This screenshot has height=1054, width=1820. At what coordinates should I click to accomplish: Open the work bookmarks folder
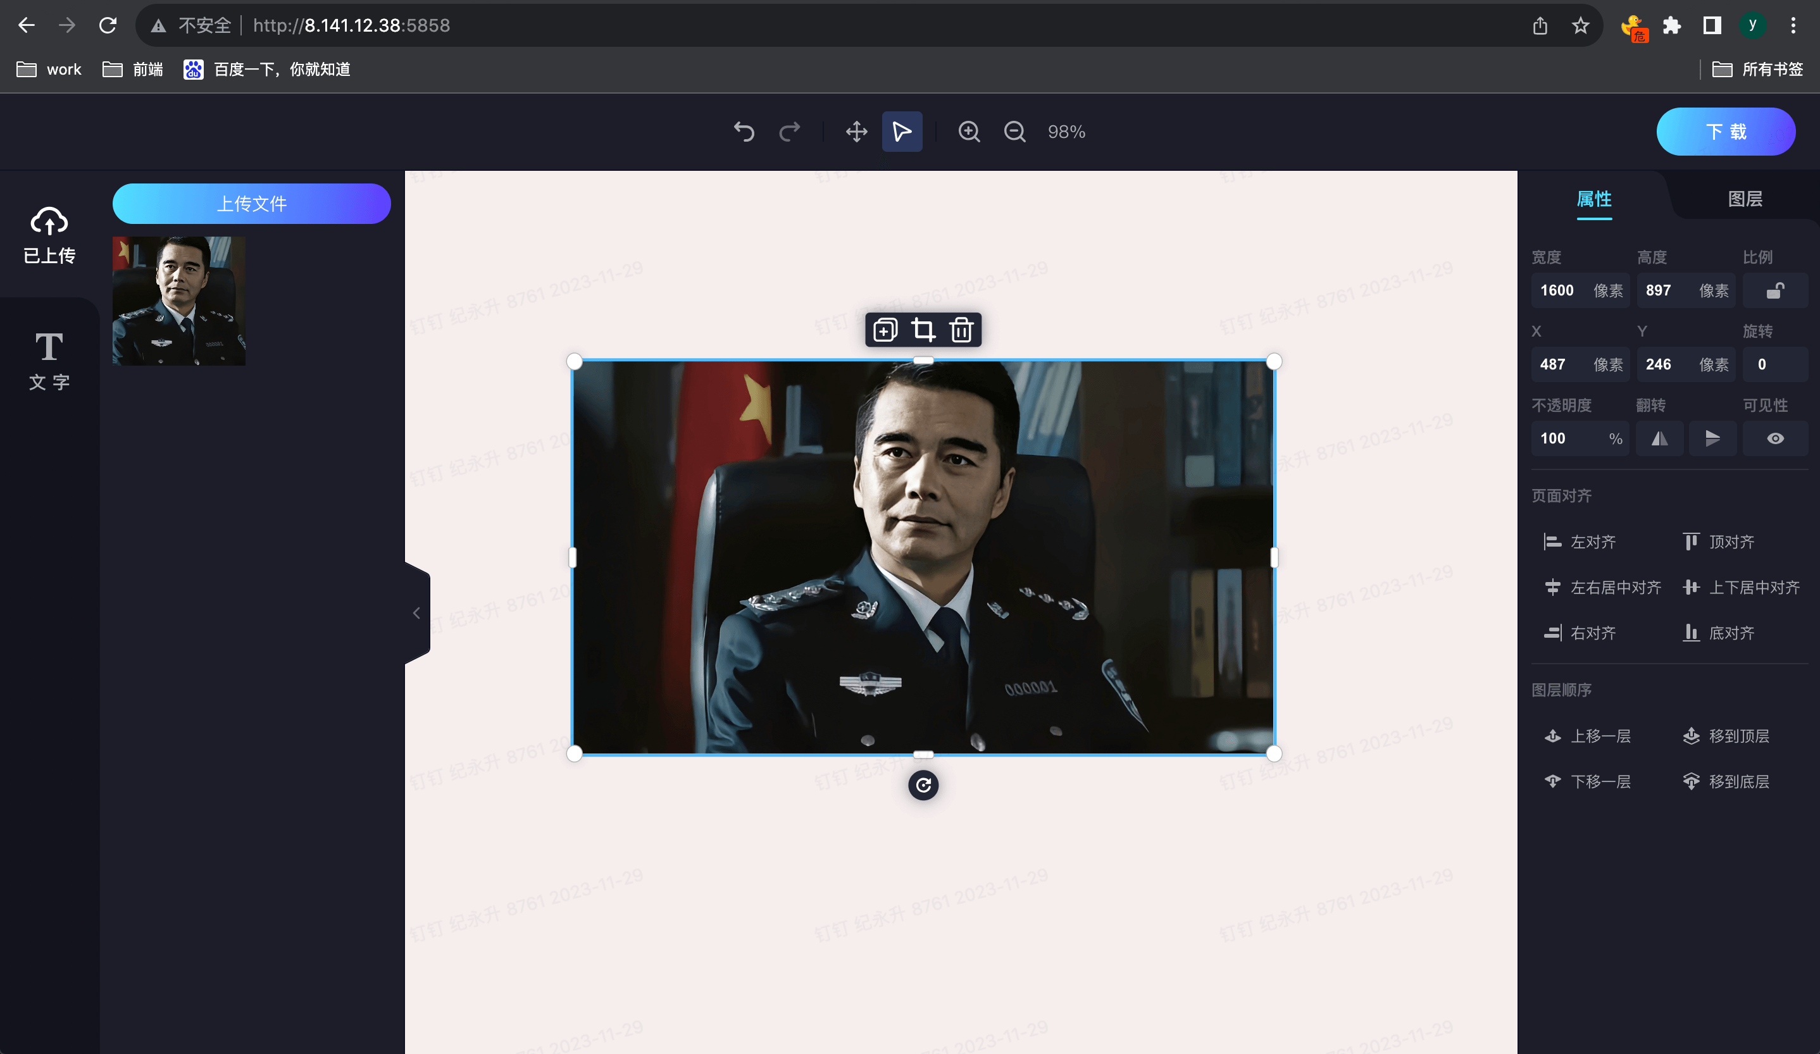pyautogui.click(x=49, y=70)
